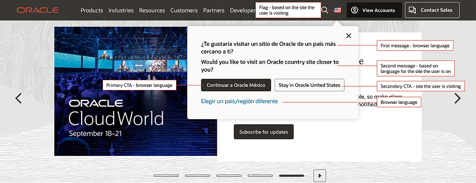The width and height of the screenshot is (476, 183).
Task: Select the fourth carousel slide indicator
Action: pyautogui.click(x=260, y=176)
